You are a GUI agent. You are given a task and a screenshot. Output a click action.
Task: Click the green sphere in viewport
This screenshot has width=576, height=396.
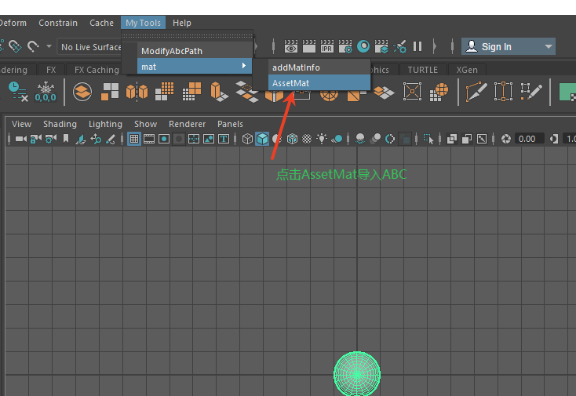pyautogui.click(x=357, y=373)
